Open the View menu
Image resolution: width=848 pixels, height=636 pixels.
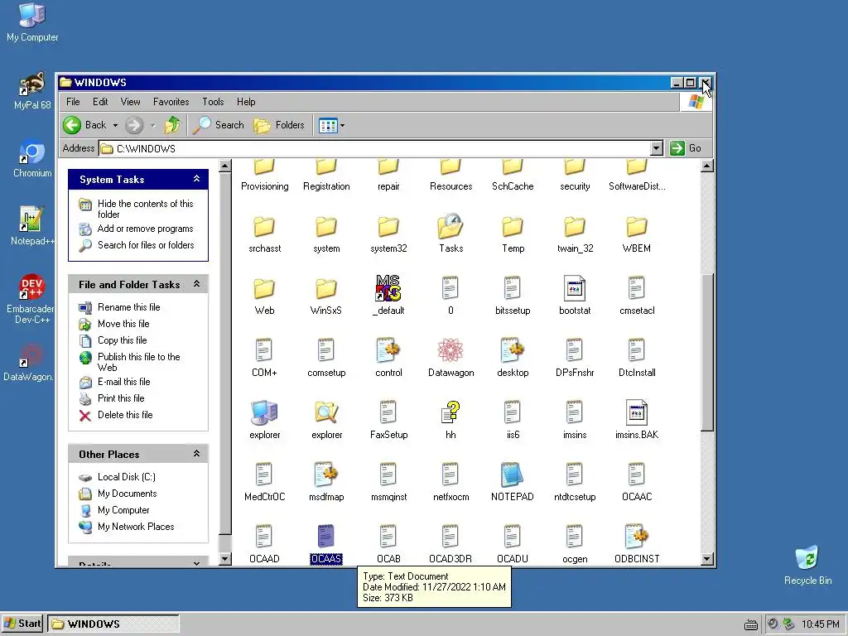pyautogui.click(x=130, y=102)
